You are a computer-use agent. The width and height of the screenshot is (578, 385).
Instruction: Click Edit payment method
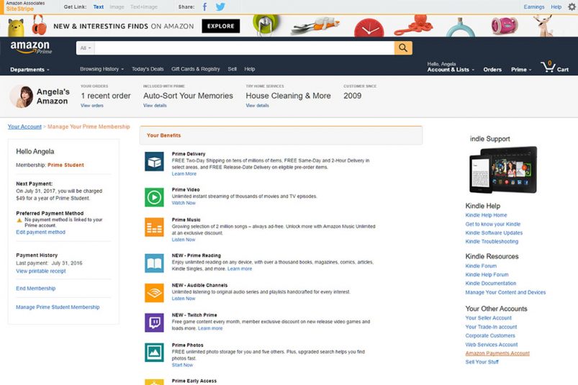tap(40, 232)
